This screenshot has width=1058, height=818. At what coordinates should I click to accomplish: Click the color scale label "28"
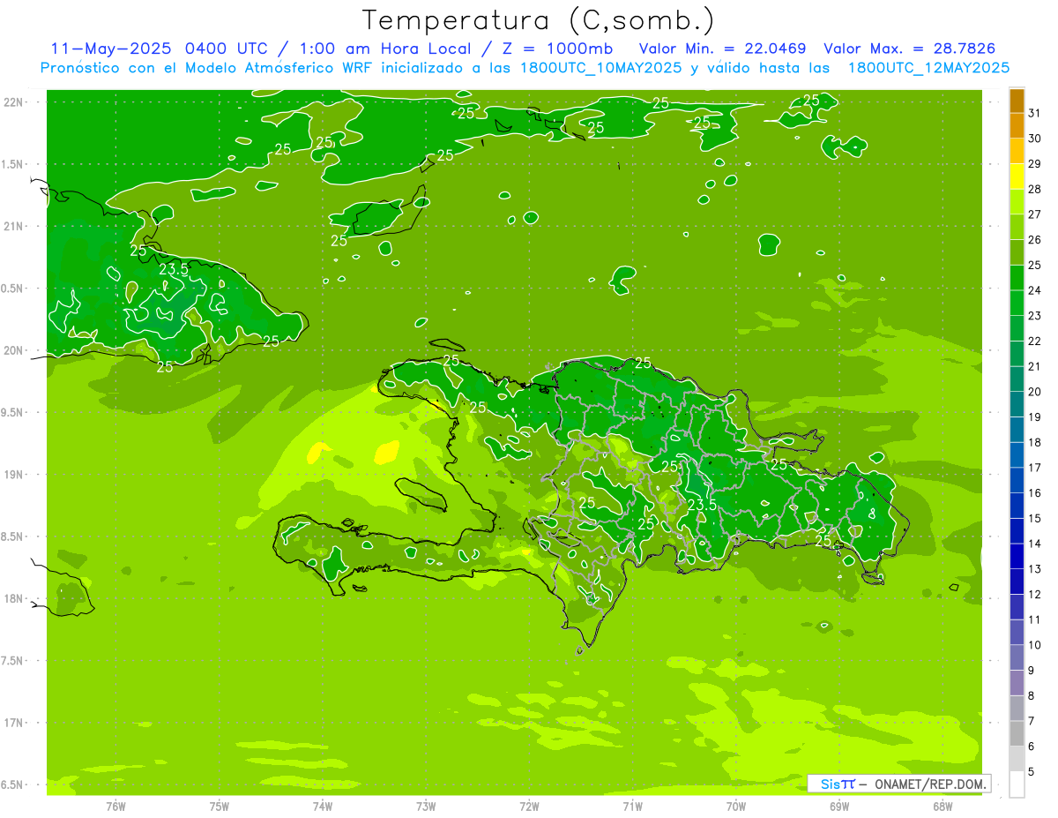coord(1035,189)
